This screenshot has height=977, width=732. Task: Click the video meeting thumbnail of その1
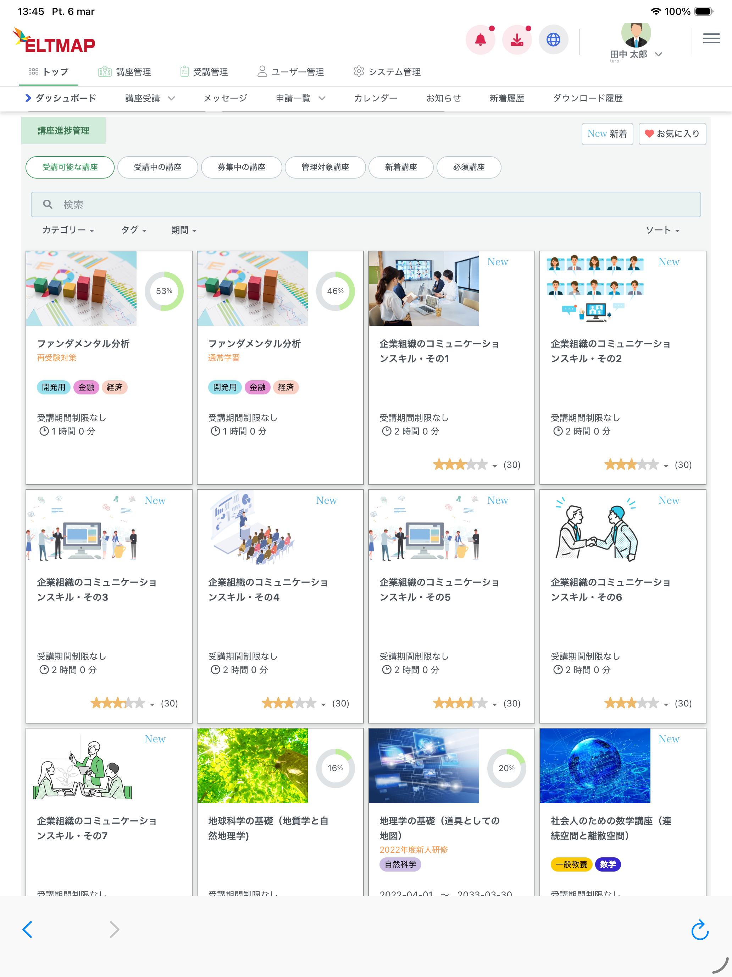[x=423, y=288]
